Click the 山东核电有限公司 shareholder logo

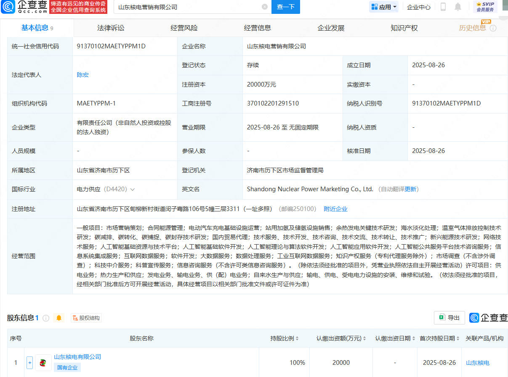tap(43, 362)
